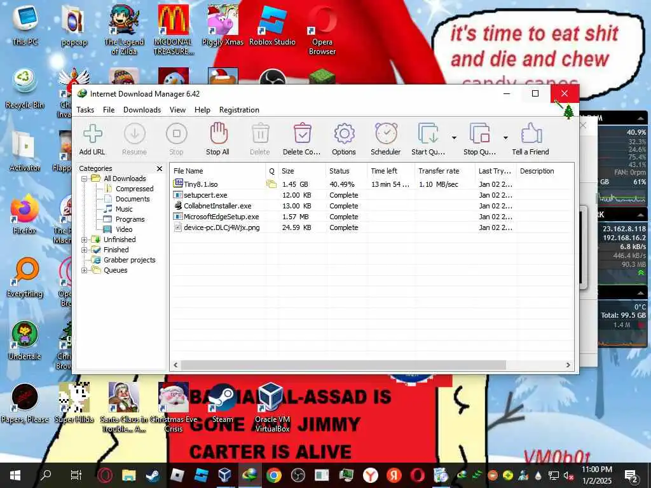Select the Compressed category
This screenshot has width=651, height=488.
pyautogui.click(x=135, y=189)
